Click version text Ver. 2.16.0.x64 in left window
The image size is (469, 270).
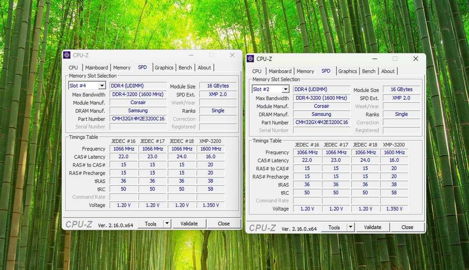(115, 225)
